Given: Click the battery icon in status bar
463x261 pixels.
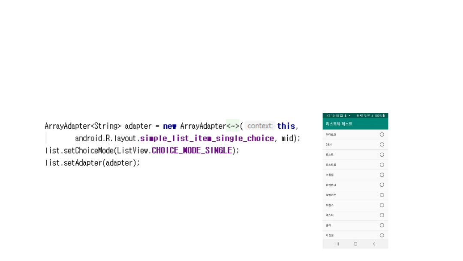Looking at the screenshot, I should click(384, 115).
